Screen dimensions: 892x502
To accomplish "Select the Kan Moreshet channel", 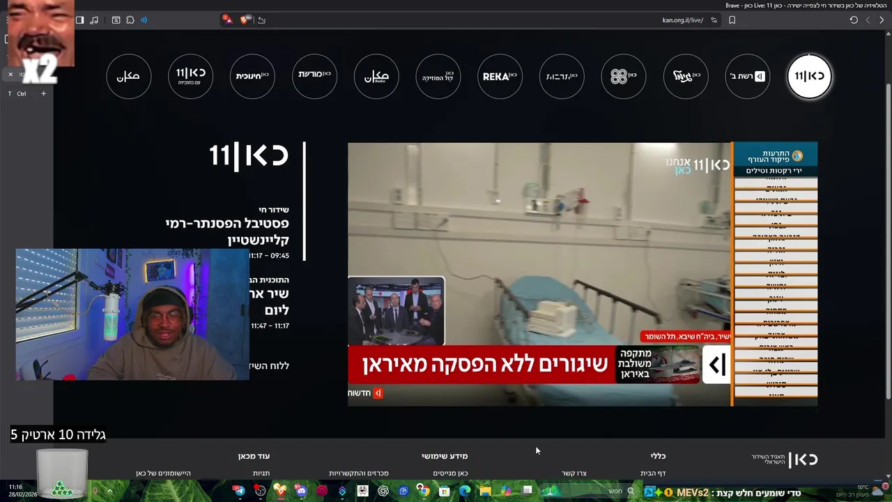I will 314,76.
